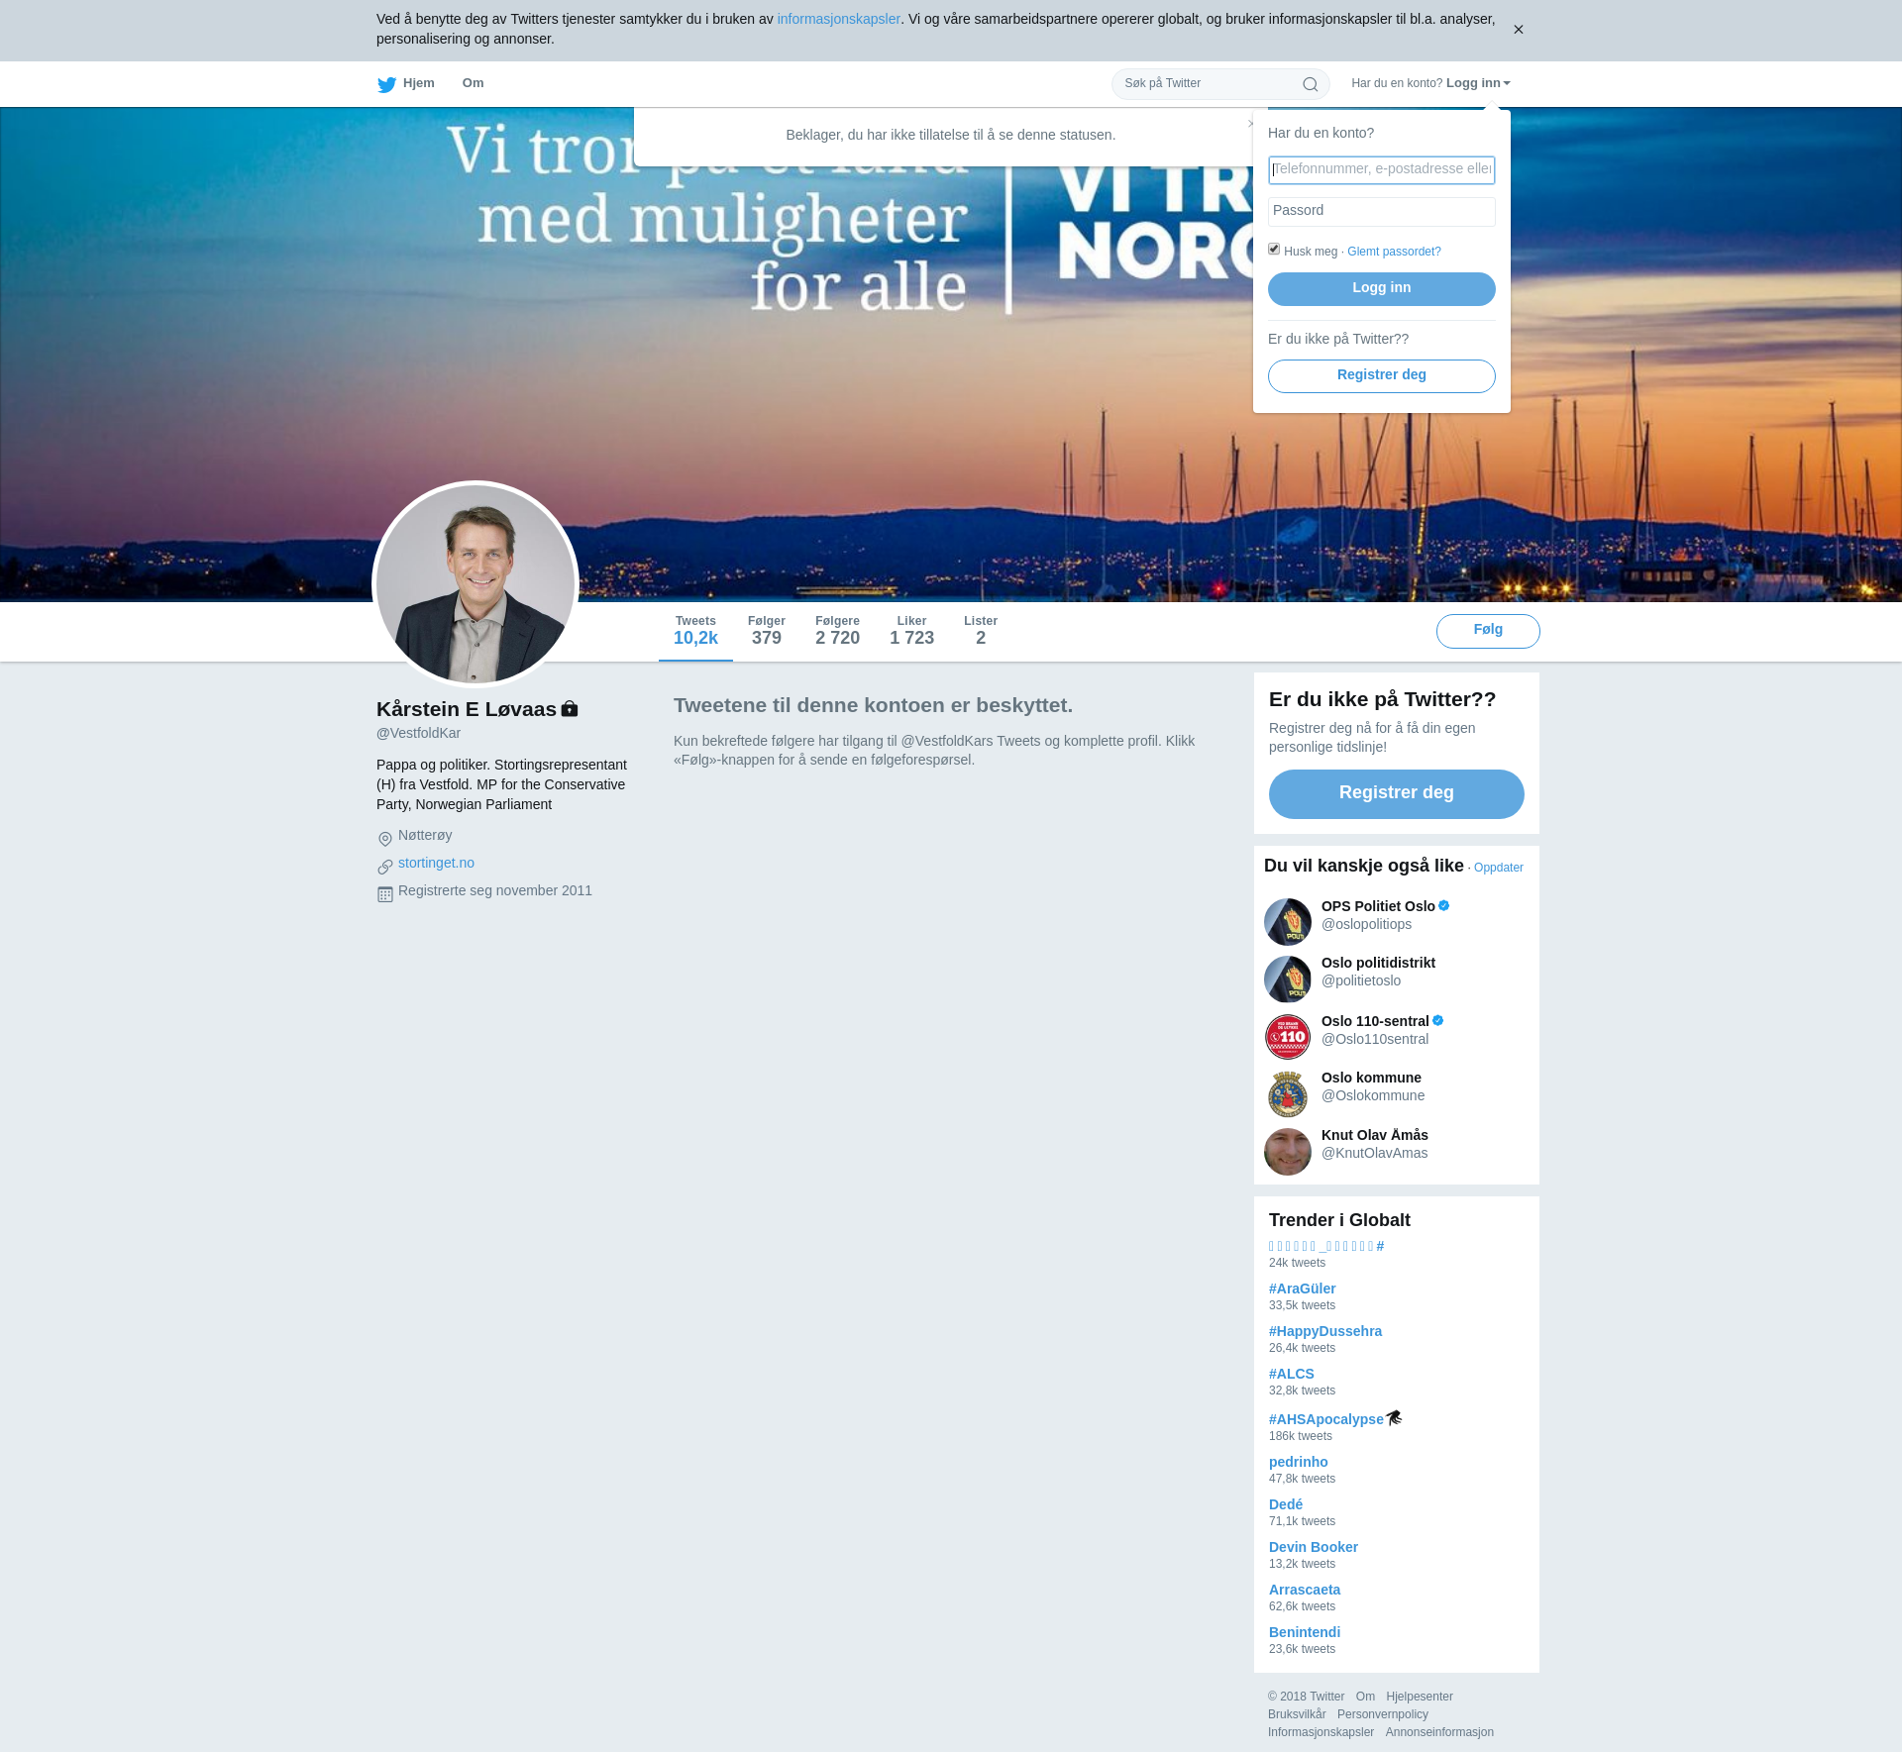Close the permission error message
Viewport: 1902px width, 1752px height.
(1250, 124)
